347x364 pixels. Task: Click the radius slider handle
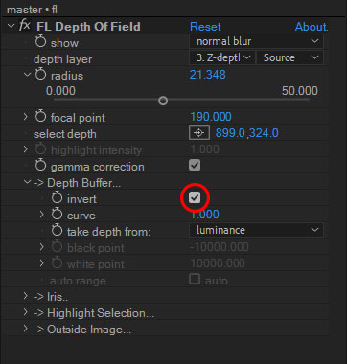pos(163,101)
